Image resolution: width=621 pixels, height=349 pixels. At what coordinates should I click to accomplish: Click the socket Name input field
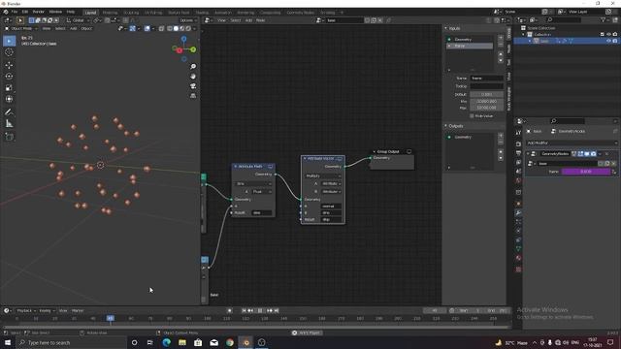[x=486, y=78]
